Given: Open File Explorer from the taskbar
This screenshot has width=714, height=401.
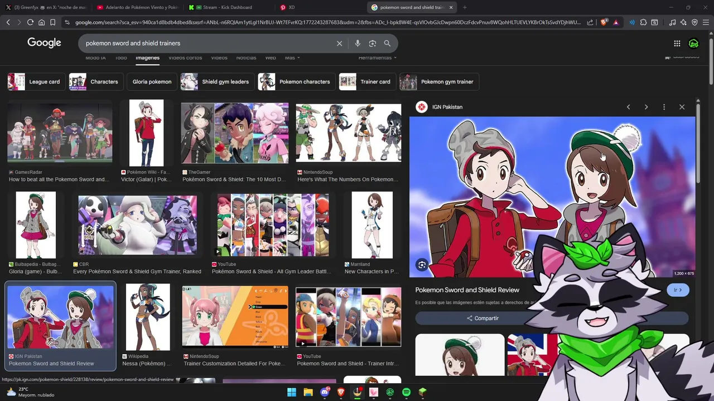Looking at the screenshot, I should (308, 392).
